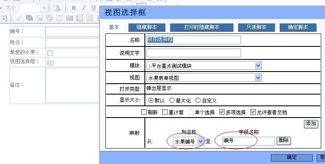Open the 隐藏脚本 tab
Viewport: 325px width, 164px height.
pyautogui.click(x=147, y=27)
